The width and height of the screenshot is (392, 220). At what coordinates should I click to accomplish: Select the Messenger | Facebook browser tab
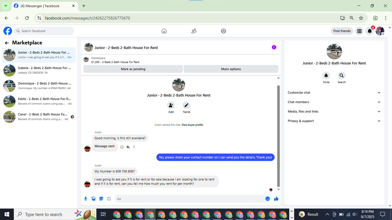[44, 6]
